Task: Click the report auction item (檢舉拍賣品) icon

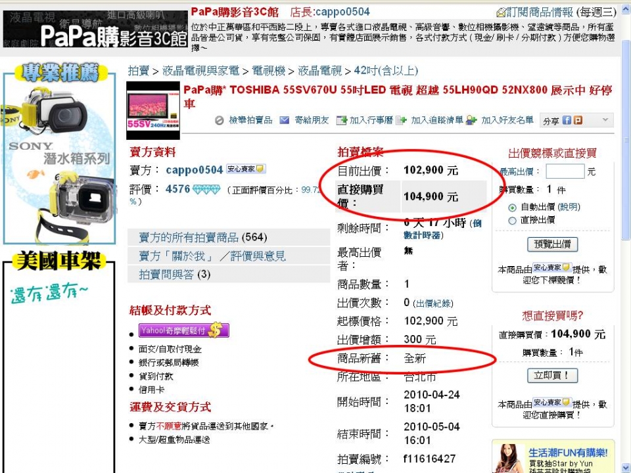Action: (x=220, y=120)
